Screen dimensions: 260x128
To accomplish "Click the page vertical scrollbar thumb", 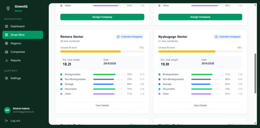I will 255,73.
